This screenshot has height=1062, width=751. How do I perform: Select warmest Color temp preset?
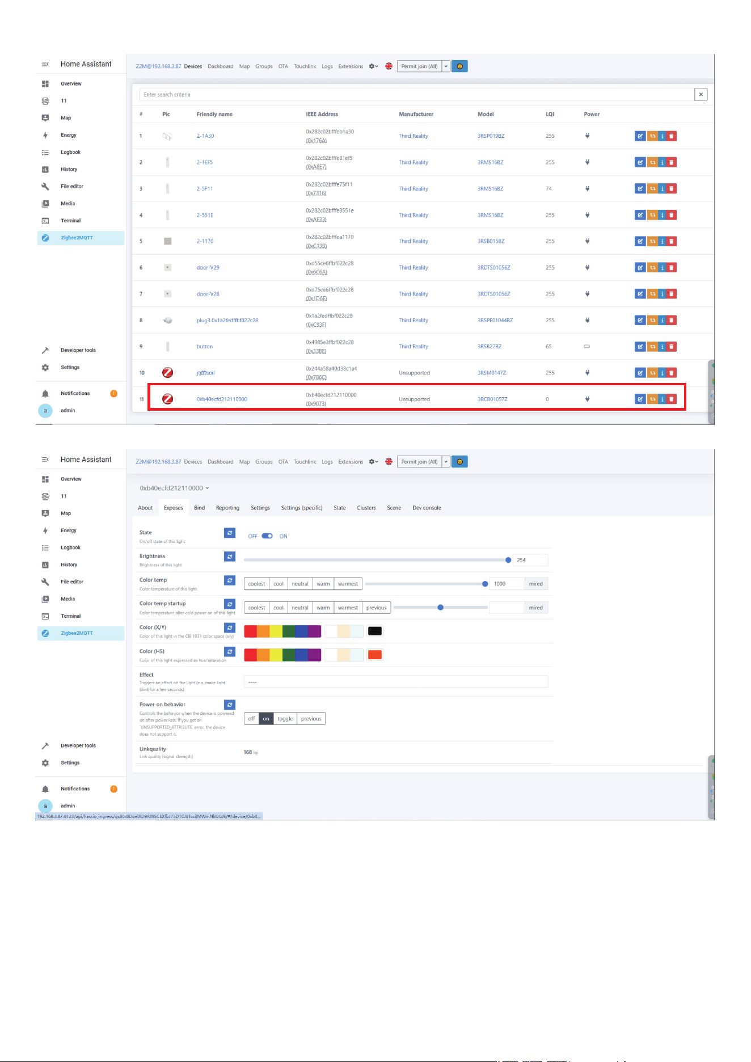coord(348,584)
